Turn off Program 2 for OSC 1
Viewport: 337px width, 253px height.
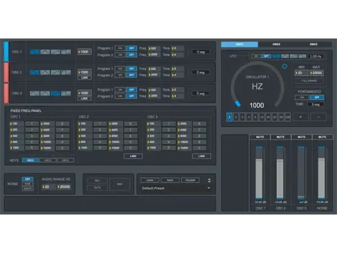coord(131,55)
